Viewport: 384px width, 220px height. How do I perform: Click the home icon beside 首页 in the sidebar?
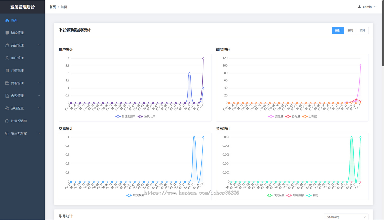pyautogui.click(x=7, y=20)
